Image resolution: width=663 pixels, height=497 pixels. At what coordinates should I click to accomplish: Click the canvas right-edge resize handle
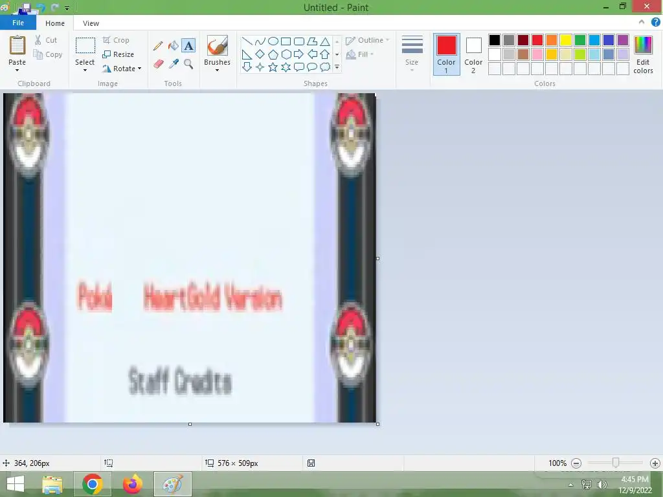[x=377, y=258]
